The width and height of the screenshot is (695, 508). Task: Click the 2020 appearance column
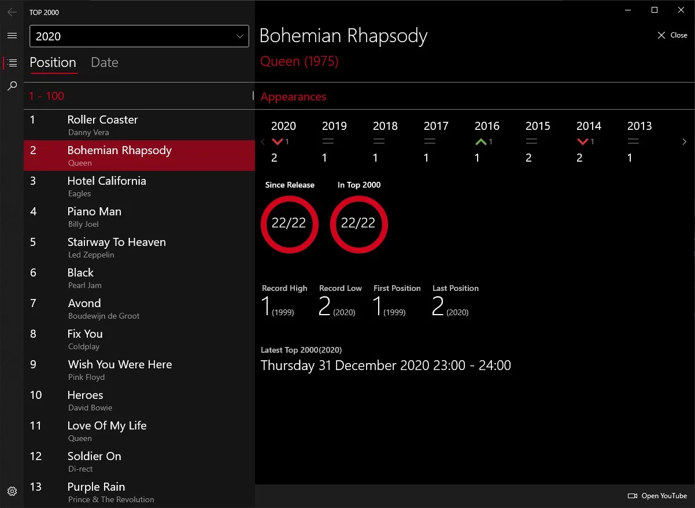(283, 141)
